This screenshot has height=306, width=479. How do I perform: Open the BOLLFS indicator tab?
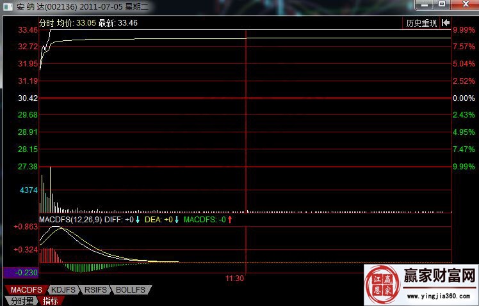pos(131,290)
